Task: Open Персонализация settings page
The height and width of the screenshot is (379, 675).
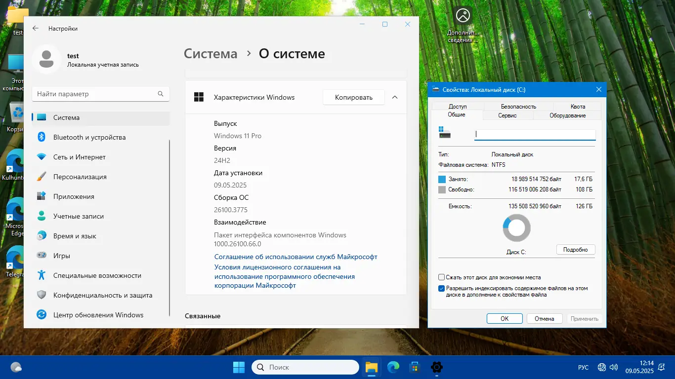Action: coord(80,177)
